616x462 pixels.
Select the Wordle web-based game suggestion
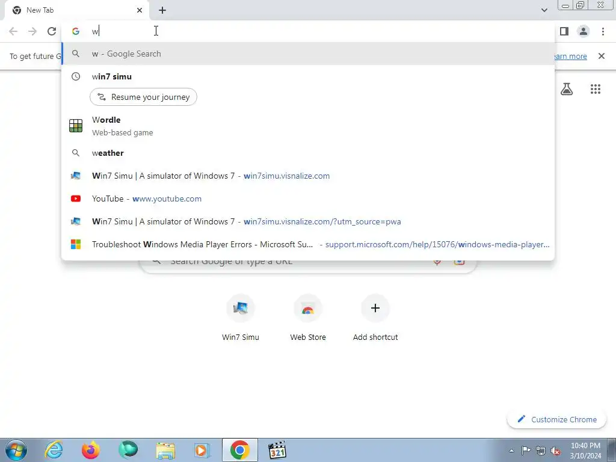pyautogui.click(x=308, y=126)
